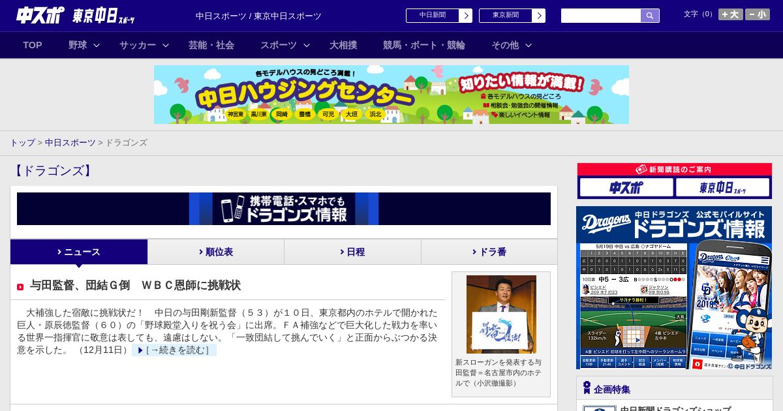Screen dimensions: 783x411
Task: Click the 企画特集 heading text
Action: point(612,389)
